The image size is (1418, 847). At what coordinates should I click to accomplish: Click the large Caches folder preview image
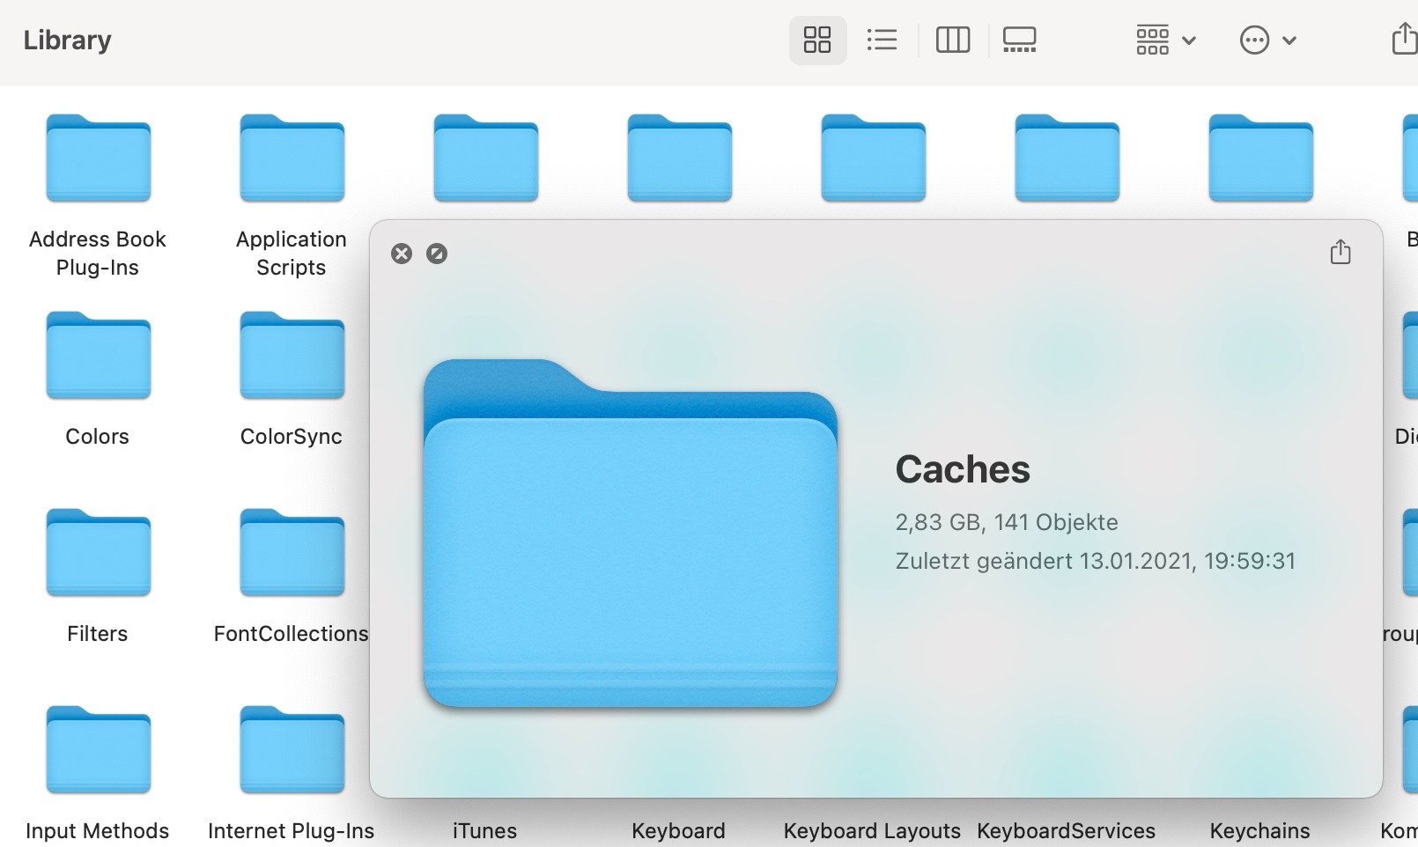coord(630,533)
